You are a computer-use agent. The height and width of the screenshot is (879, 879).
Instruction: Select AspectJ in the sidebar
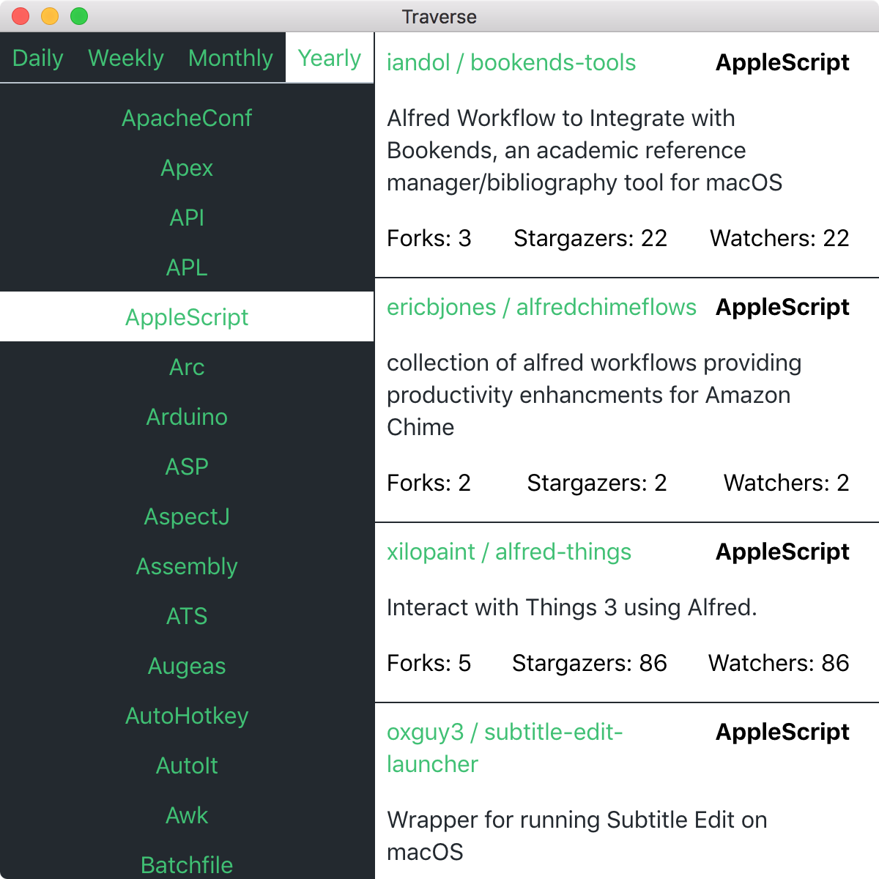tap(187, 516)
